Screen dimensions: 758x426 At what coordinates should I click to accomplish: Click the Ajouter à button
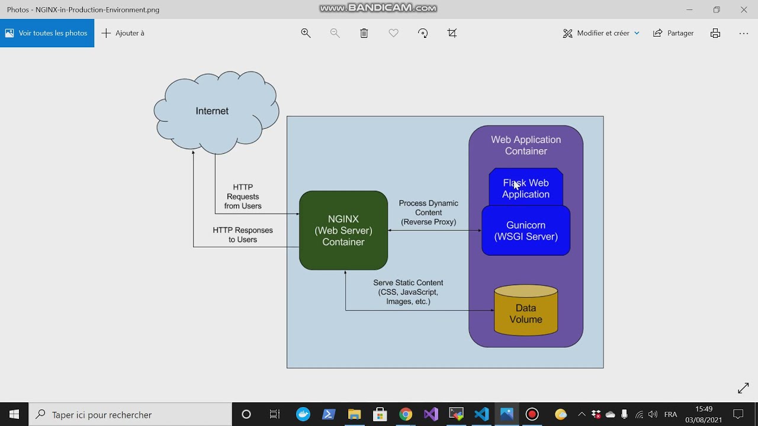pyautogui.click(x=123, y=33)
